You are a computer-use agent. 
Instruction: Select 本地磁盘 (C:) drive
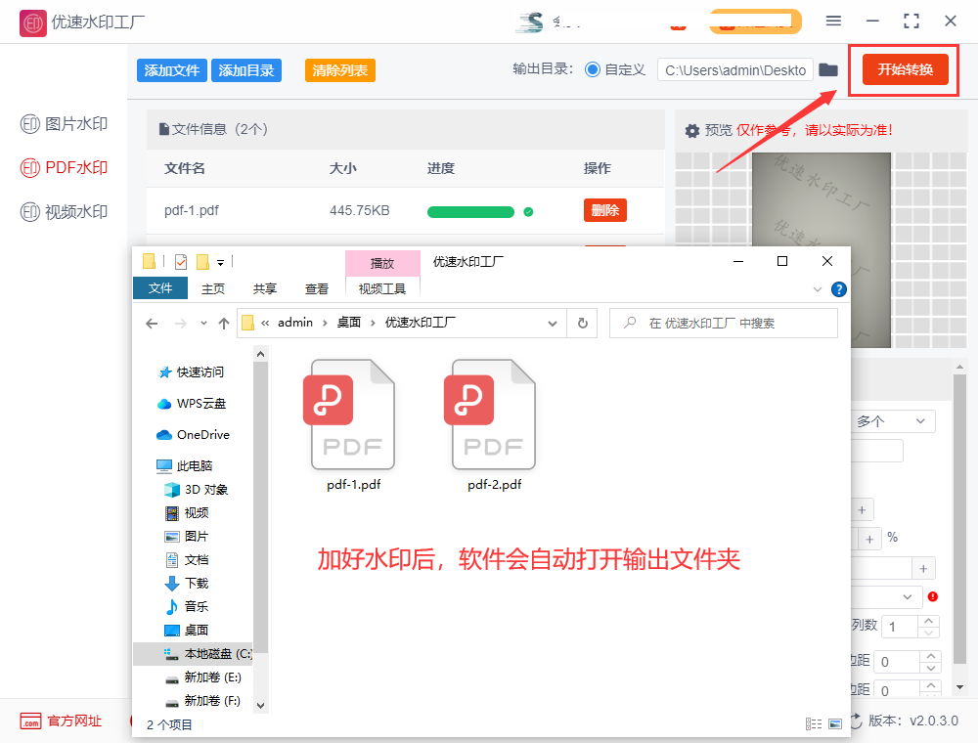194,654
